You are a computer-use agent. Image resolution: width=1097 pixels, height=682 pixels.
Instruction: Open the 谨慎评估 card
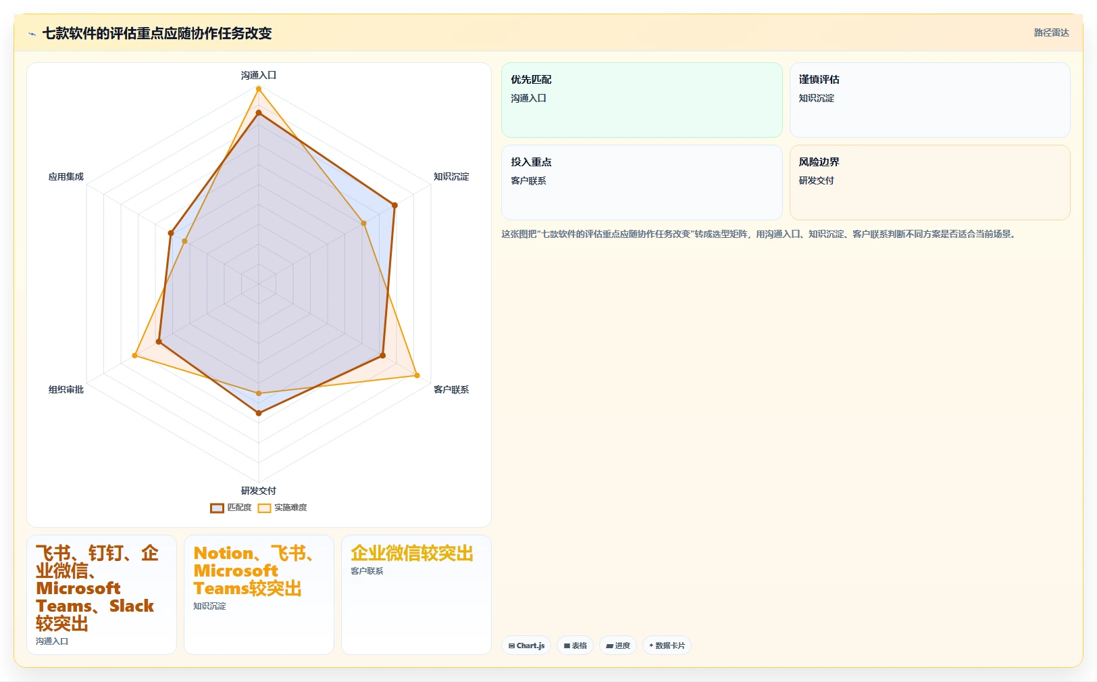(930, 100)
